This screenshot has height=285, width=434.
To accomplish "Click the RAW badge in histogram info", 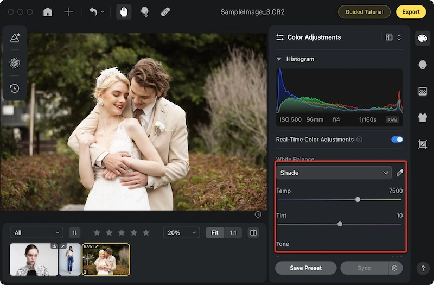I will point(392,119).
